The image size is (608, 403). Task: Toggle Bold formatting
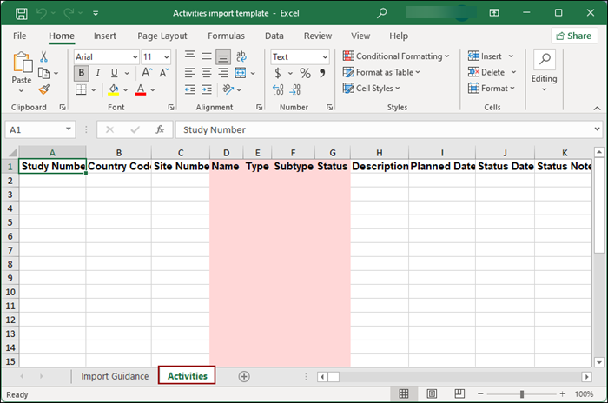82,73
